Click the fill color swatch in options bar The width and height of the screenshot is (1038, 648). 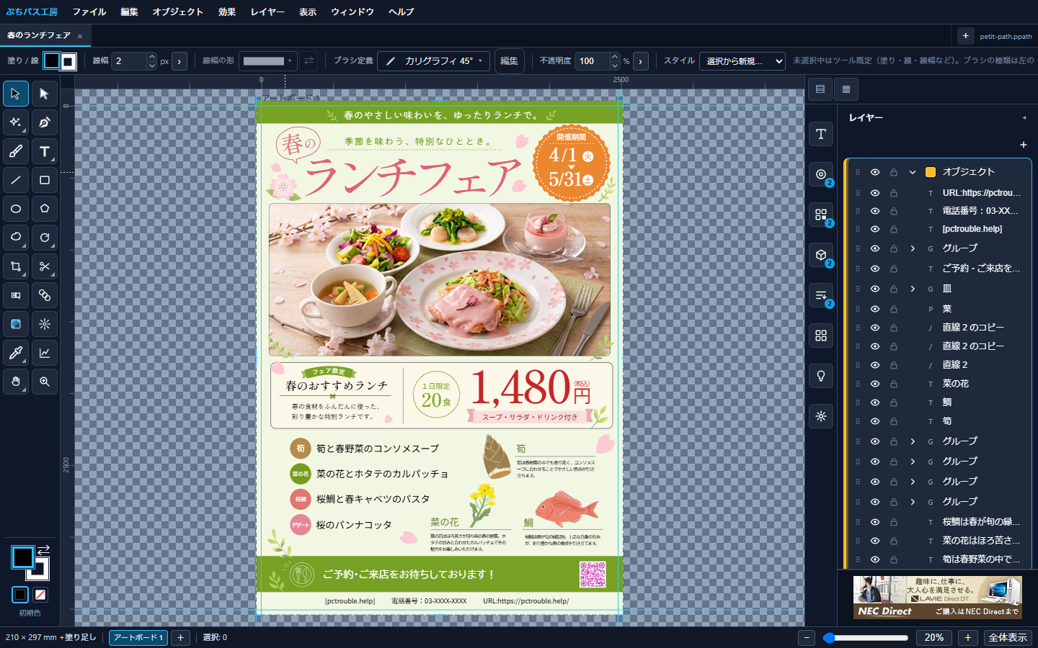pos(52,61)
